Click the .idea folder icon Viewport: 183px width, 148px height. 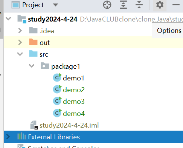[x=33, y=30]
